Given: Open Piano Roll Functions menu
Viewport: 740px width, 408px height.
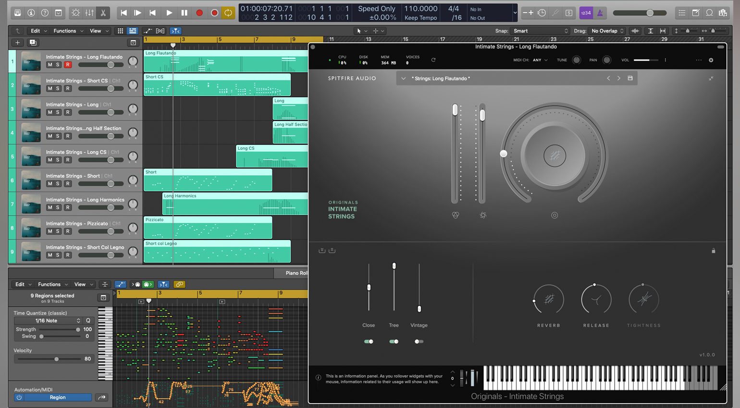Looking at the screenshot, I should coord(53,284).
